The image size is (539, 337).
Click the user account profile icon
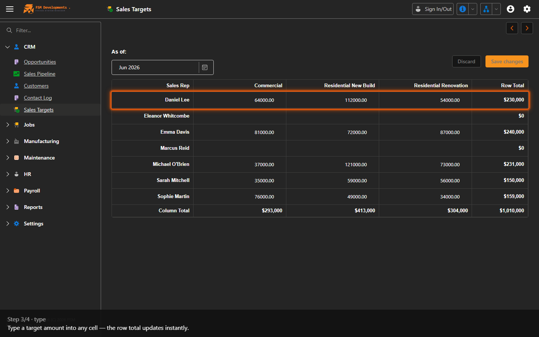point(511,9)
